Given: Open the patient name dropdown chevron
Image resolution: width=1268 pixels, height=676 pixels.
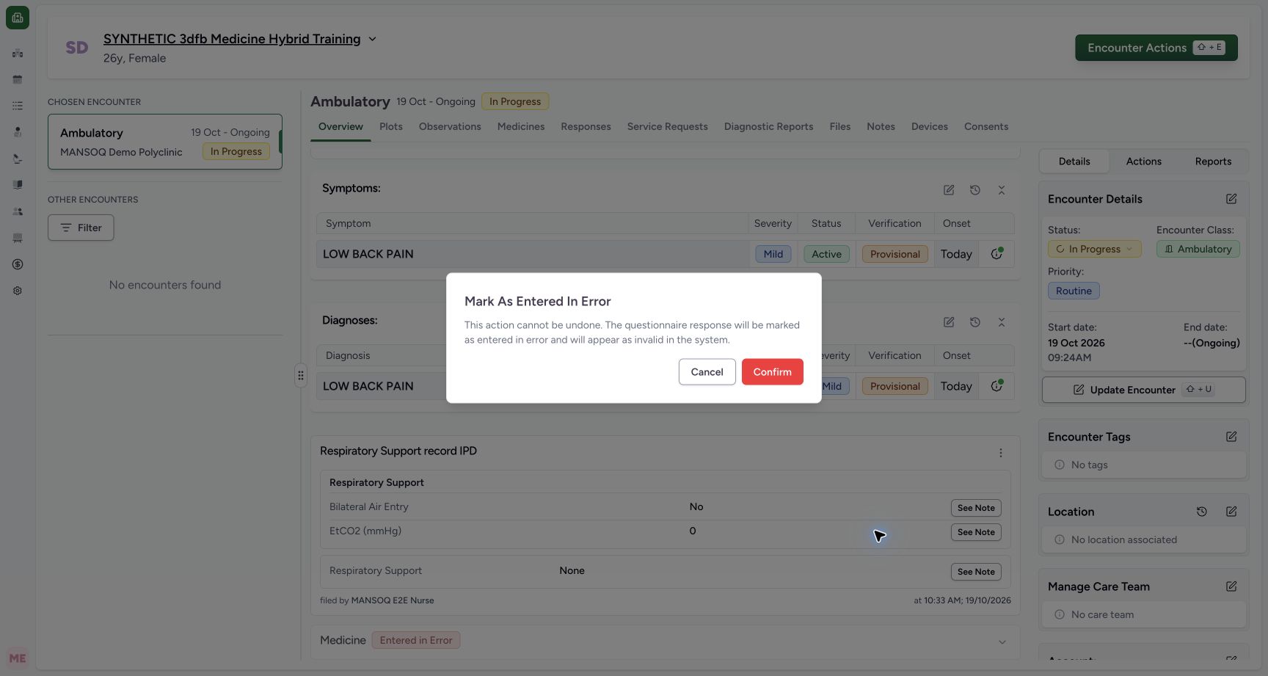Looking at the screenshot, I should click(x=372, y=39).
